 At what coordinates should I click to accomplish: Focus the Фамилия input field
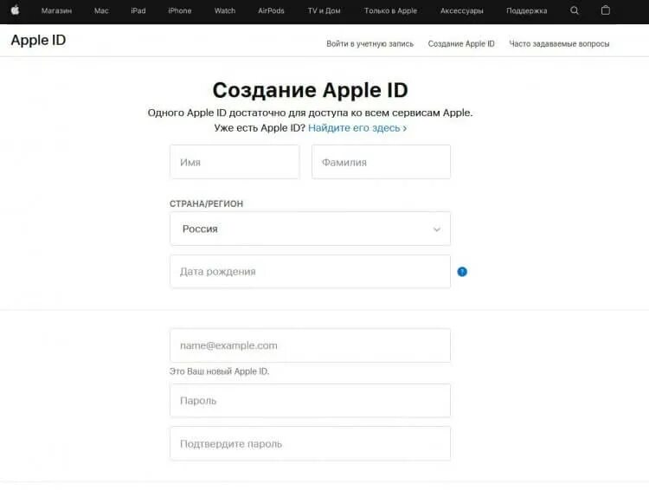(x=382, y=162)
